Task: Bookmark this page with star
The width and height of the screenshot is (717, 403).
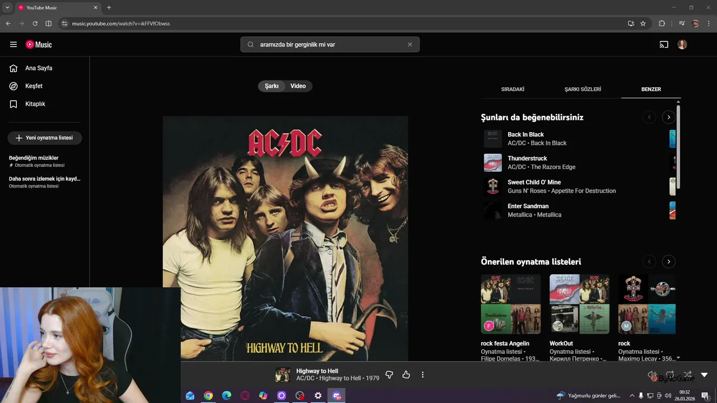Action: [643, 24]
